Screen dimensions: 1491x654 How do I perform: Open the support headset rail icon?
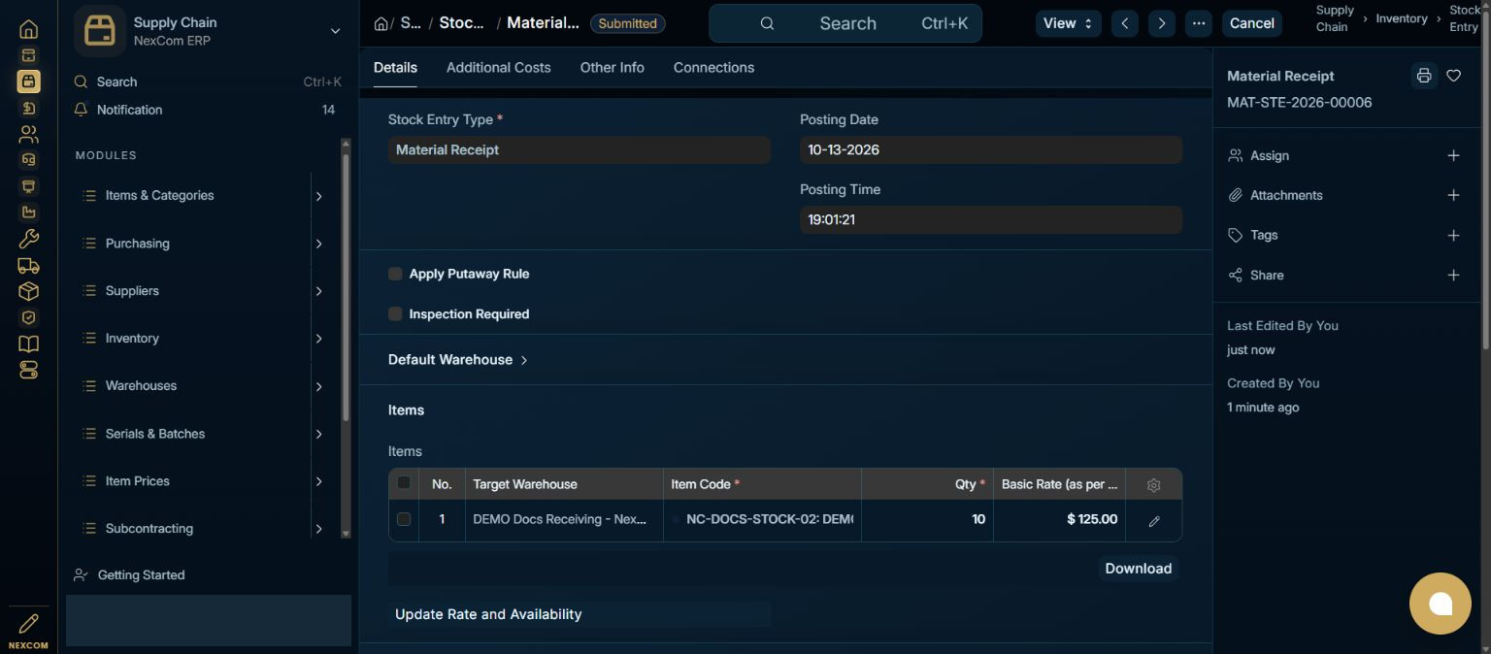click(28, 160)
